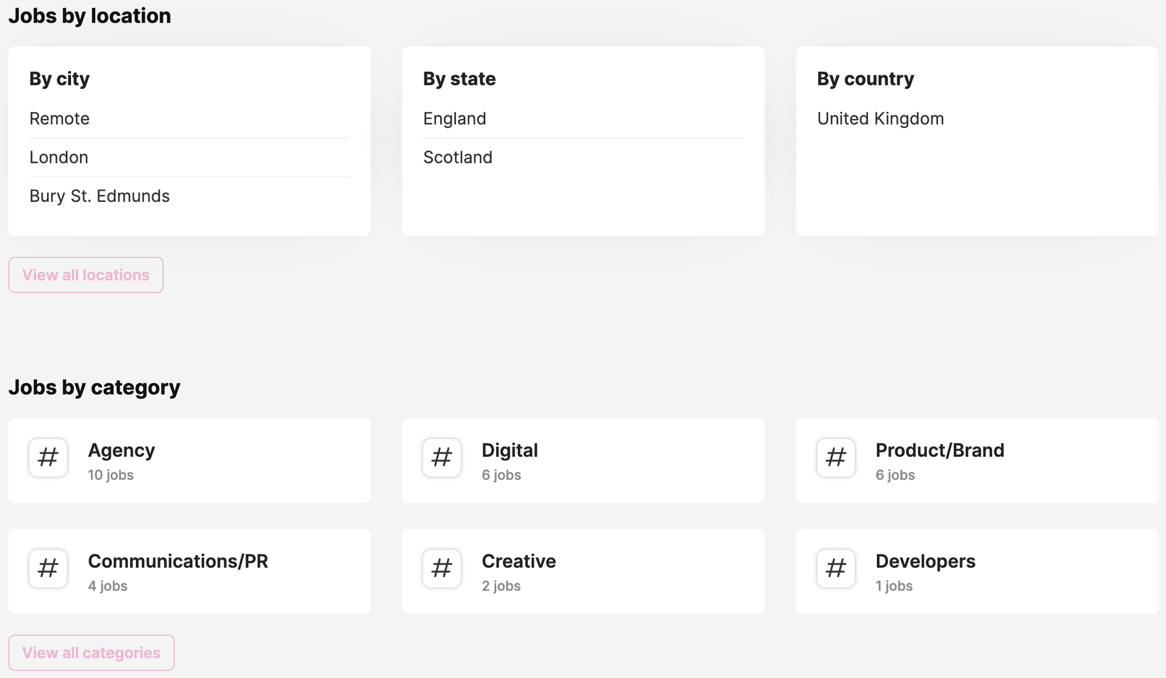Open the Agency category title
This screenshot has height=678, width=1166.
121,450
